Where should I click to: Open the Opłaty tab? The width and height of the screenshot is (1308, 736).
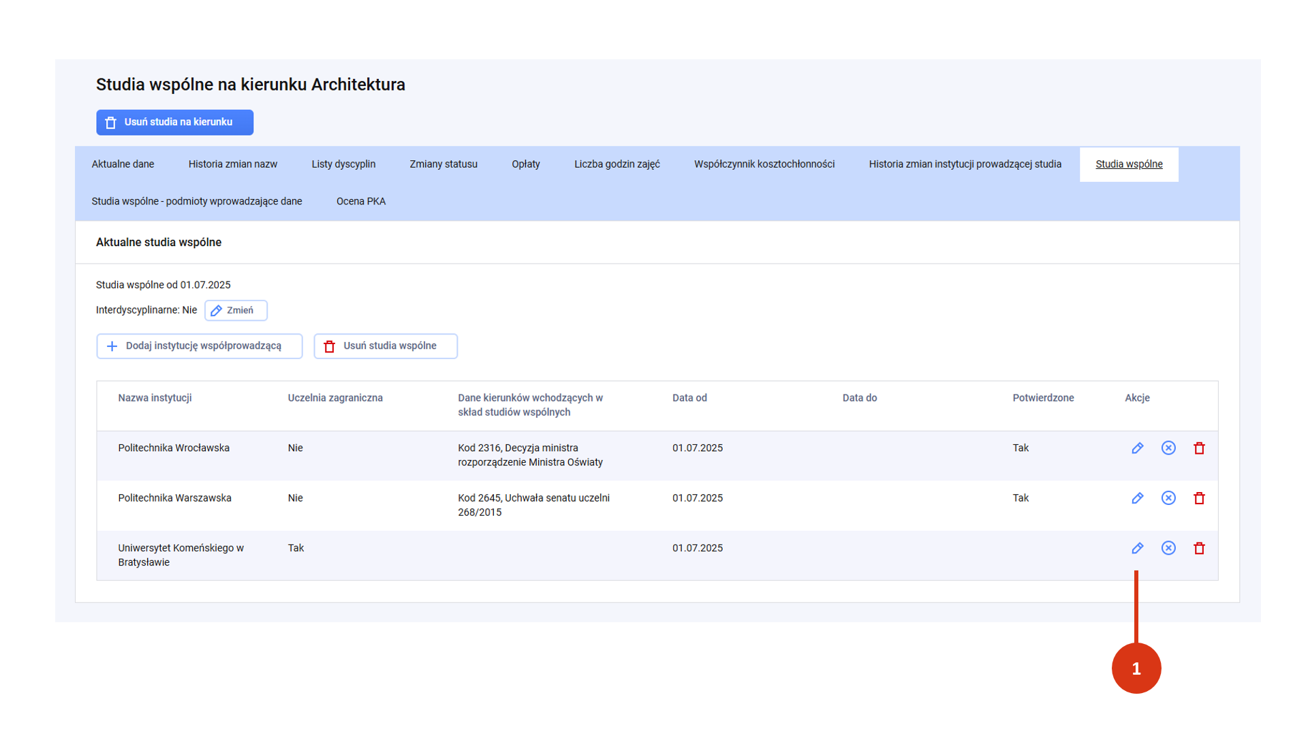526,164
